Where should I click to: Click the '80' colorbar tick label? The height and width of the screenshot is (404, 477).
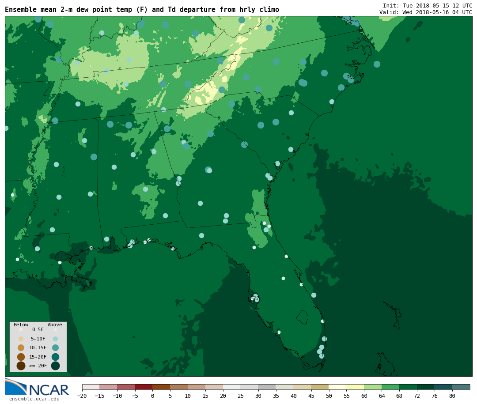(452, 396)
